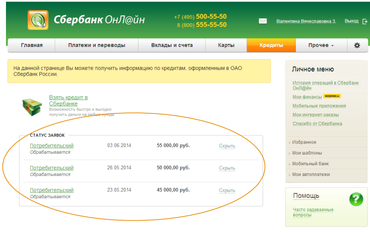Open the Карты tab

point(226,45)
